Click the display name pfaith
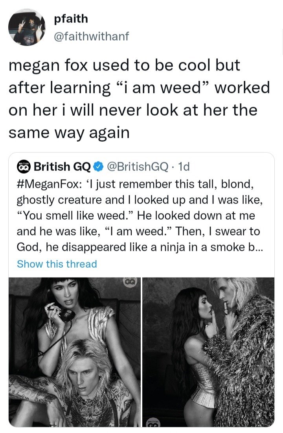Screen dimensions: 283x433 coord(71,19)
